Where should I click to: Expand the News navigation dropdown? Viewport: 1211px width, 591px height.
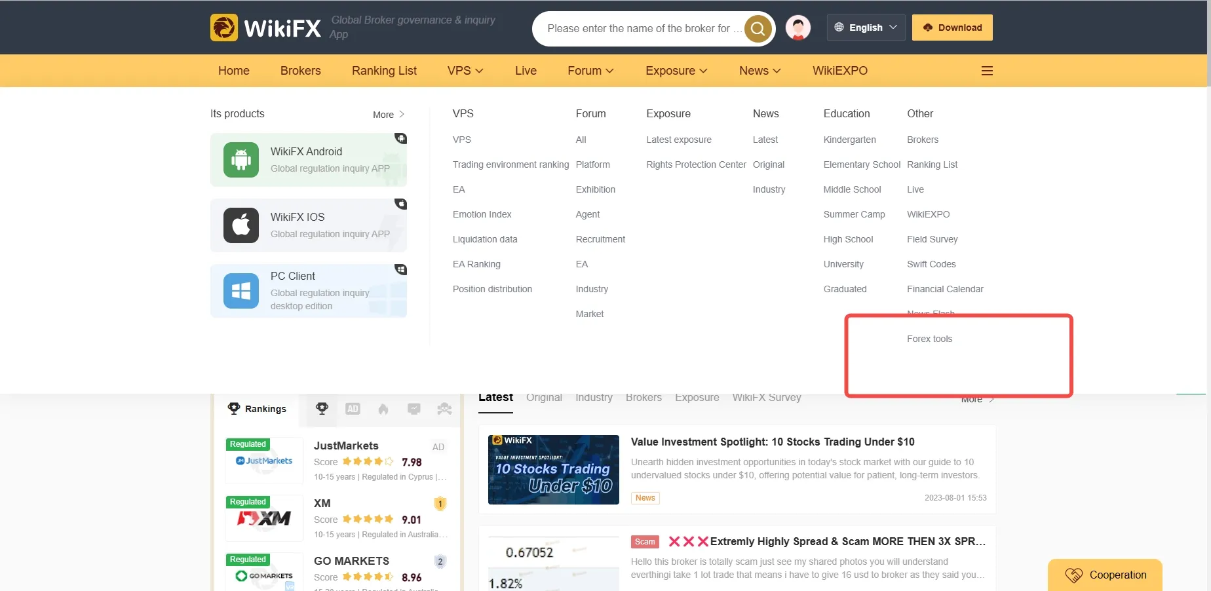(760, 71)
